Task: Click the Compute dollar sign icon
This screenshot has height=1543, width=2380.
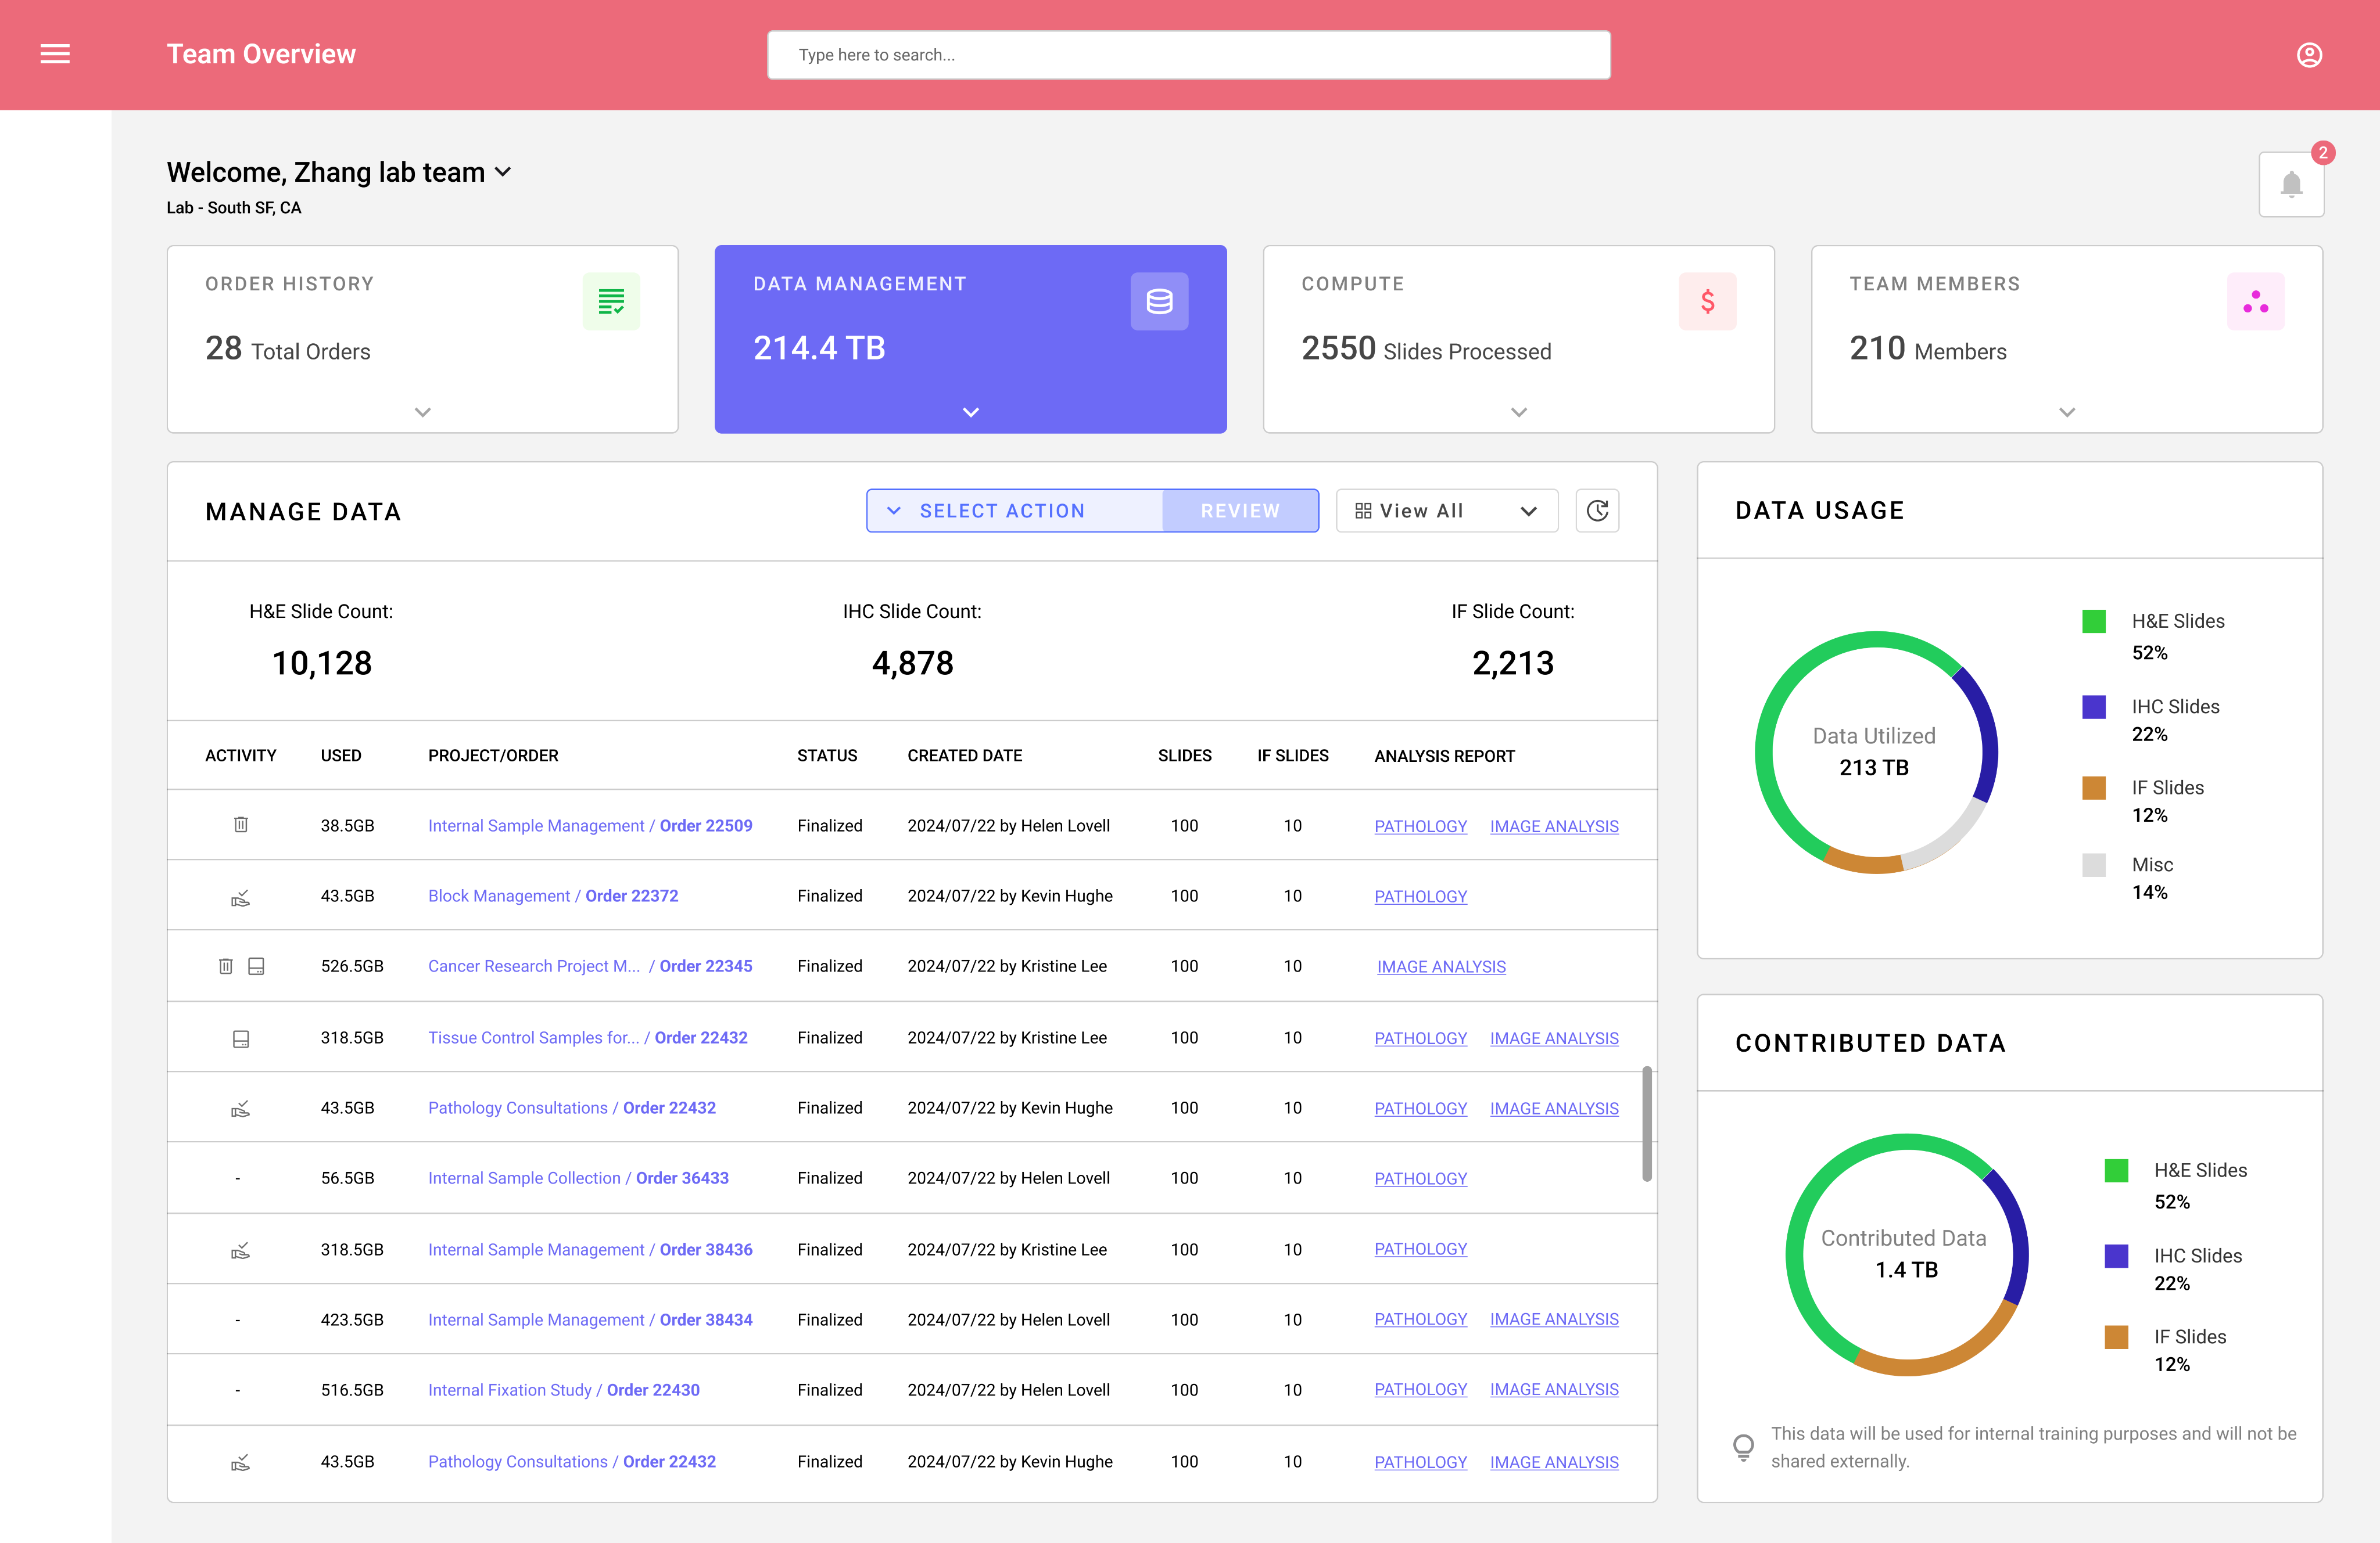Action: pyautogui.click(x=1707, y=301)
